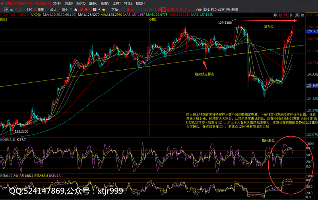Switch to the 月 monthly period
The height and width of the screenshot is (200, 318).
pyautogui.click(x=177, y=10)
